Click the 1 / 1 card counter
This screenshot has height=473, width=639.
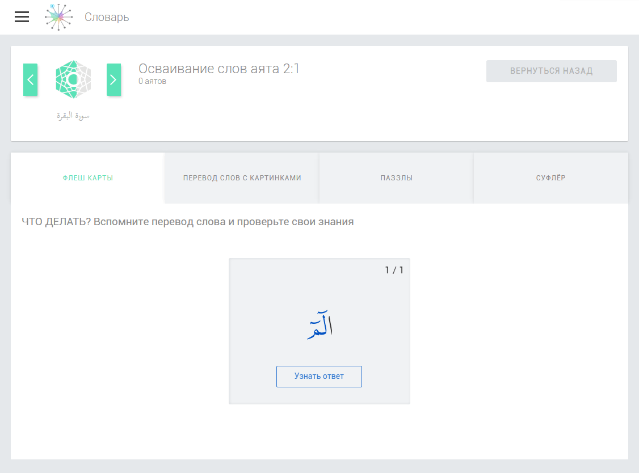[x=394, y=270]
